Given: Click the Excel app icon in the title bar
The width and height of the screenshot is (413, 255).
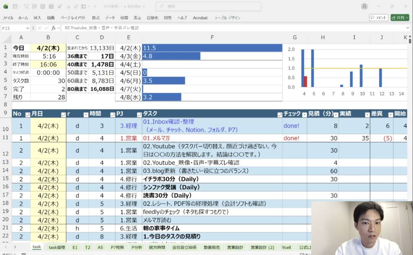Looking at the screenshot, I should (x=6, y=6).
